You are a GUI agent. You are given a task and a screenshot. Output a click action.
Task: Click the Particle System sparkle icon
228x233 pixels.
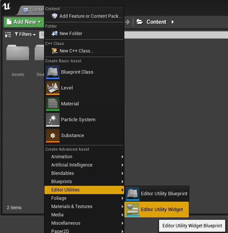tap(53, 120)
